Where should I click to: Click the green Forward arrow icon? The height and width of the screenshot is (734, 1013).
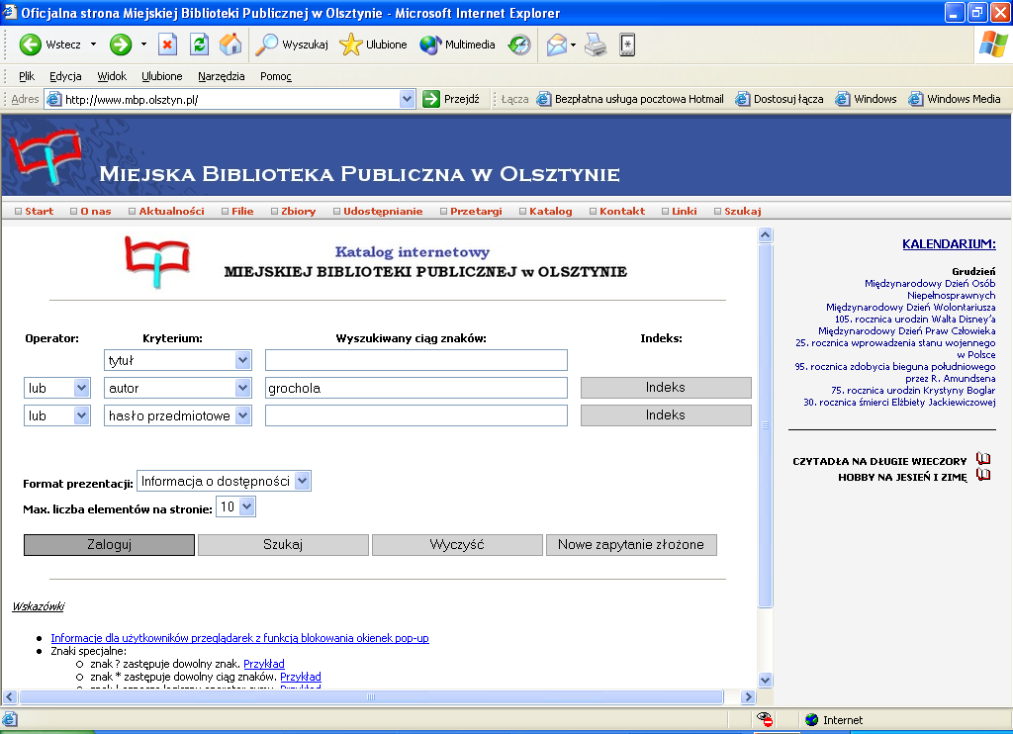(x=120, y=45)
